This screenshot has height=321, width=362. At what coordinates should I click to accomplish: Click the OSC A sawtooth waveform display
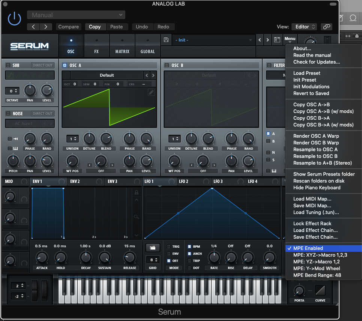pyautogui.click(x=109, y=107)
